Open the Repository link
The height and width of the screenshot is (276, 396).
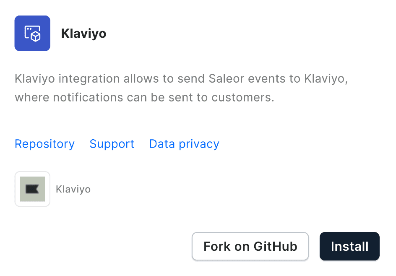coord(44,144)
